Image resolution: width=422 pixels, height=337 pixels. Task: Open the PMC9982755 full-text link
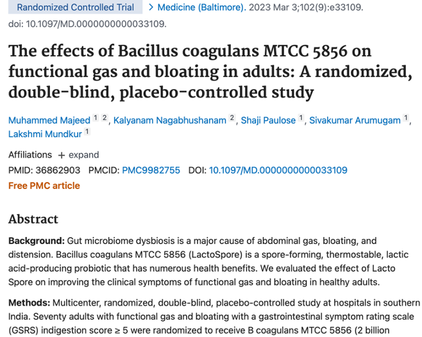click(151, 170)
